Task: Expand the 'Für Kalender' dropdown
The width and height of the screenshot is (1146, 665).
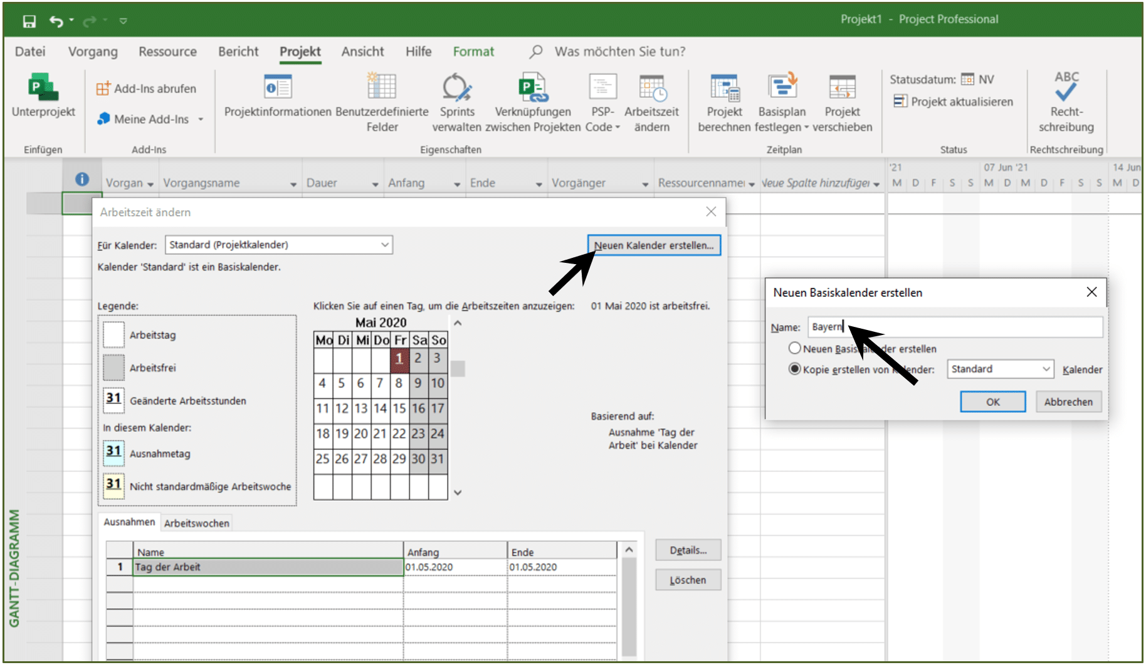Action: 385,245
